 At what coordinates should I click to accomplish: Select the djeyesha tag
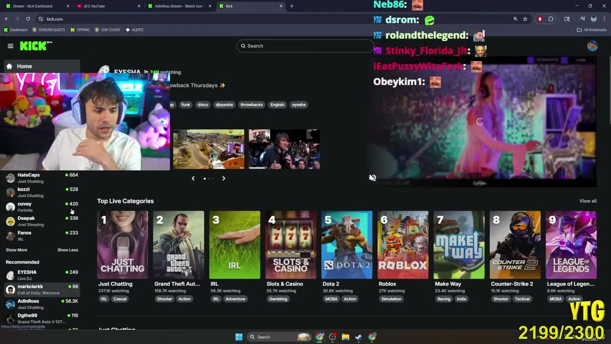[x=224, y=105]
